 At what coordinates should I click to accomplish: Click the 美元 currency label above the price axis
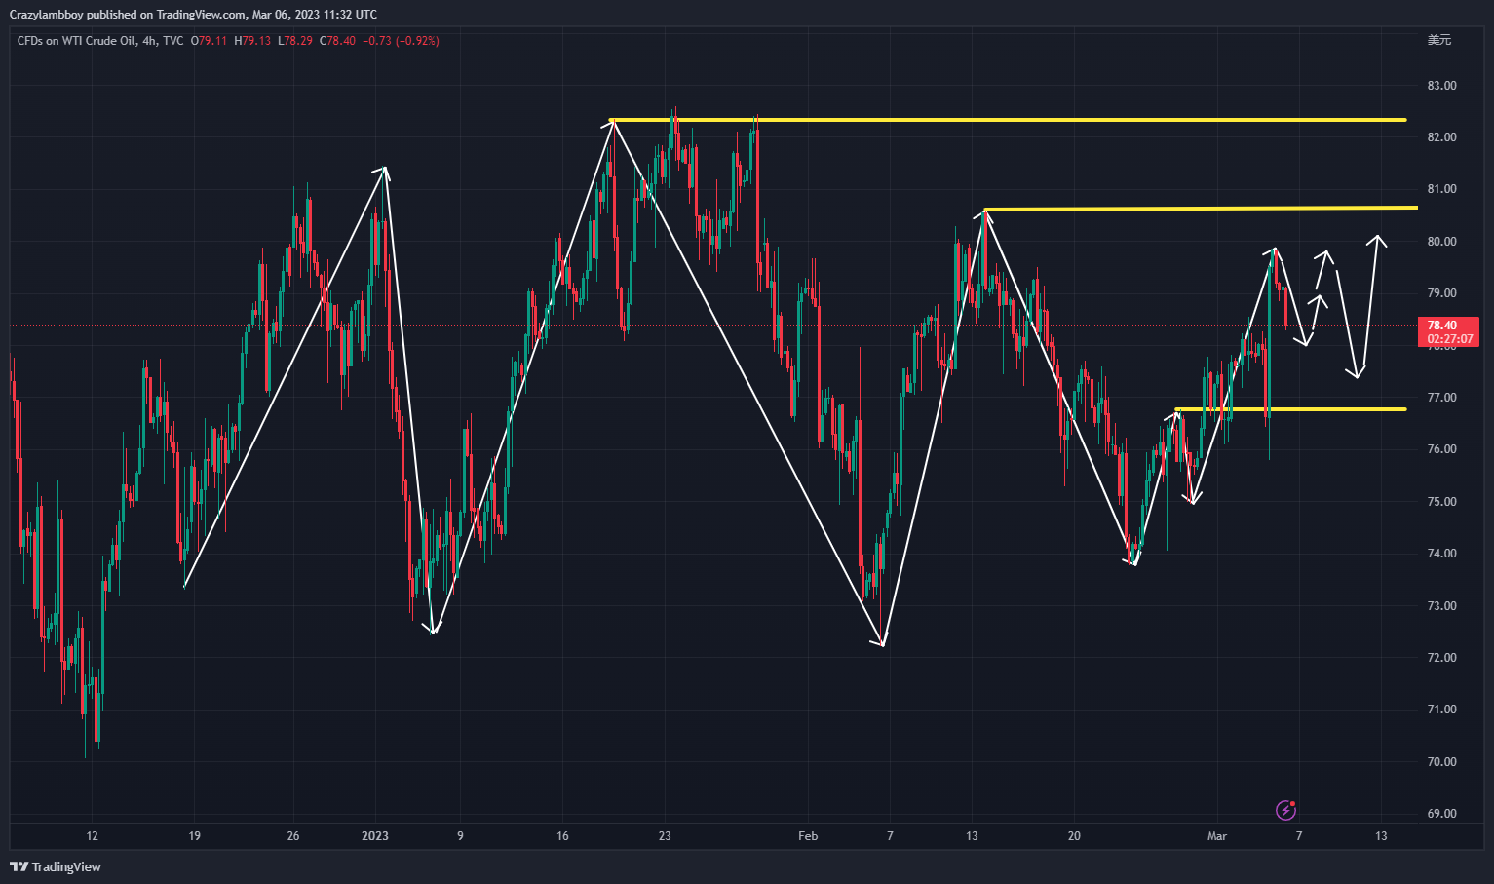pyautogui.click(x=1439, y=40)
